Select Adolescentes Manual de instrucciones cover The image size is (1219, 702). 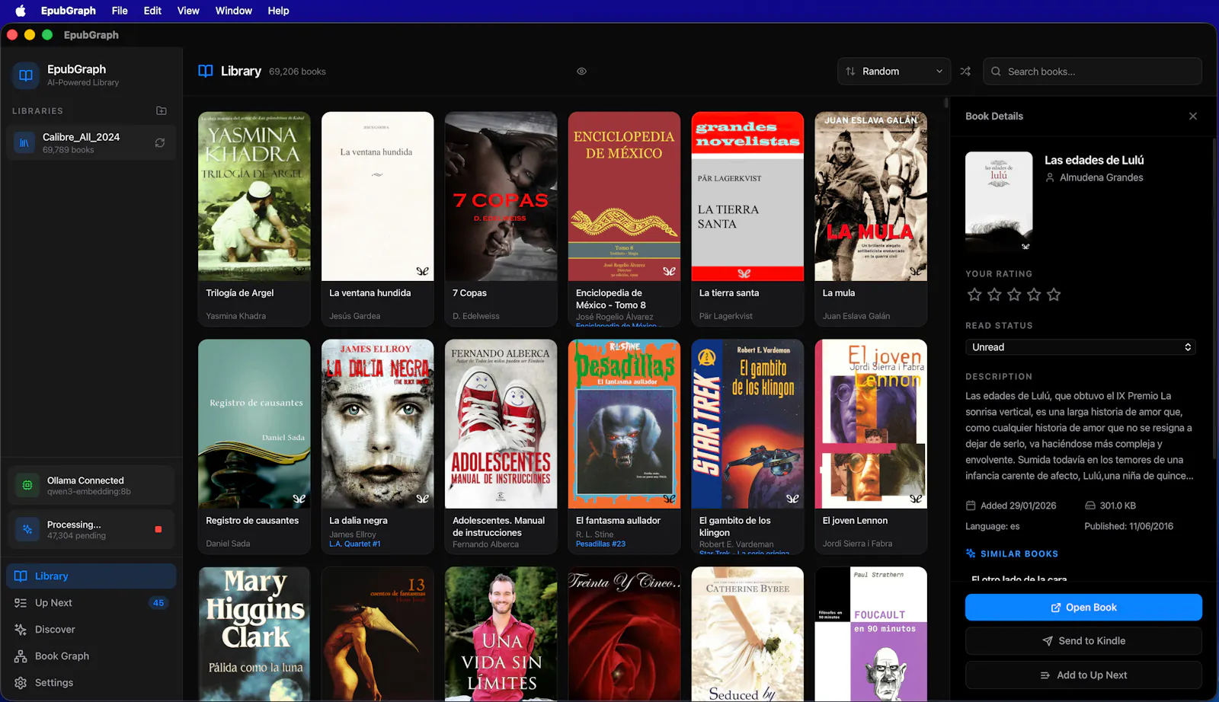tap(501, 424)
